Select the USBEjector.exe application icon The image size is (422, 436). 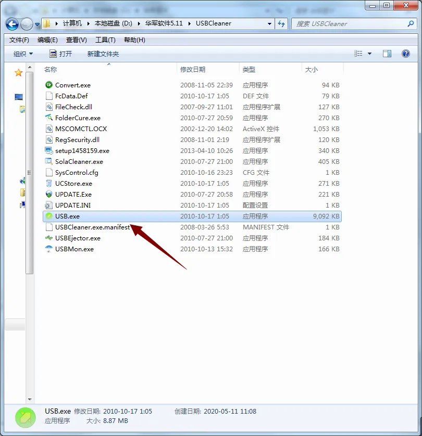(49, 238)
